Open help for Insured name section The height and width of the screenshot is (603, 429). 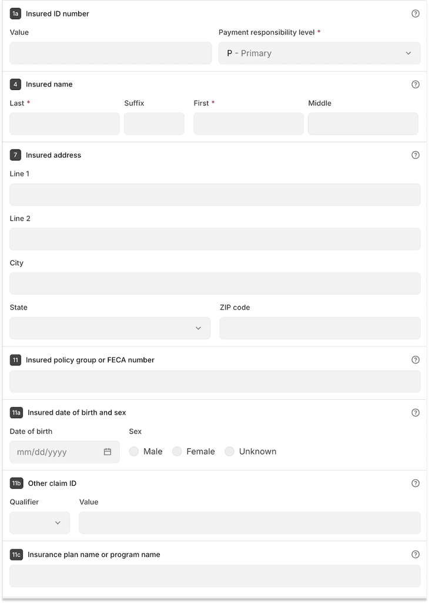pyautogui.click(x=415, y=84)
